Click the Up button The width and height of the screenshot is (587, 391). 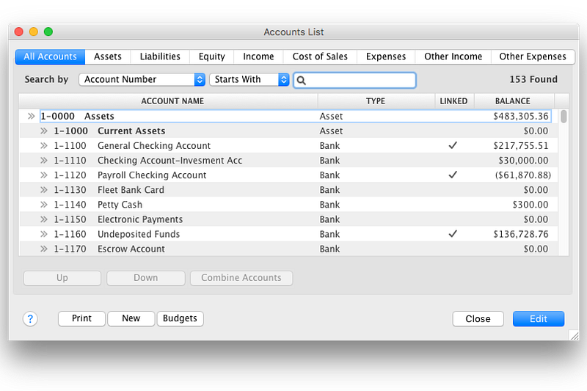click(x=62, y=278)
